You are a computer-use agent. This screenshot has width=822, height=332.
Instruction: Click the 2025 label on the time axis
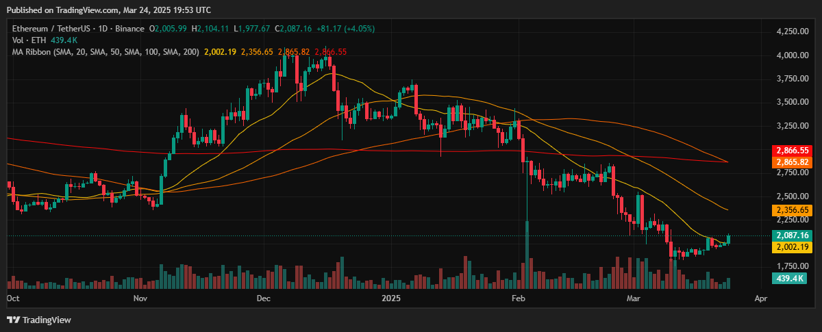point(390,298)
